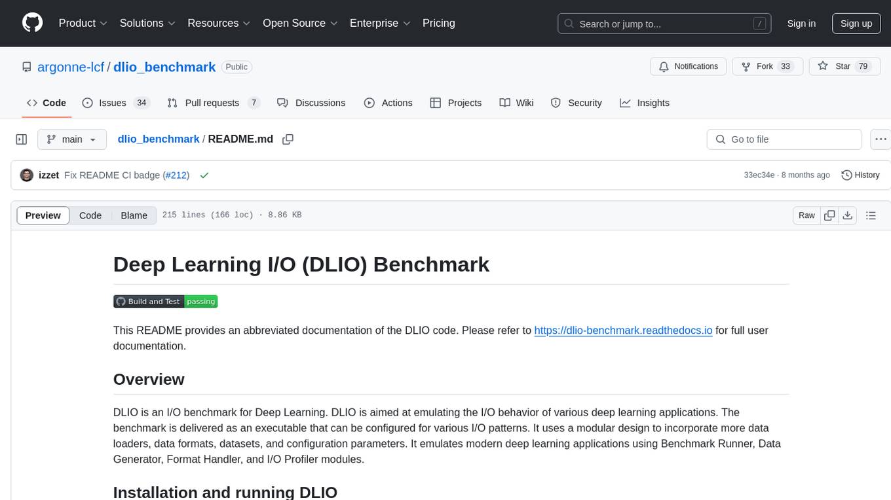Image resolution: width=891 pixels, height=500 pixels.
Task: Click the Public visibility label
Action: pos(237,67)
